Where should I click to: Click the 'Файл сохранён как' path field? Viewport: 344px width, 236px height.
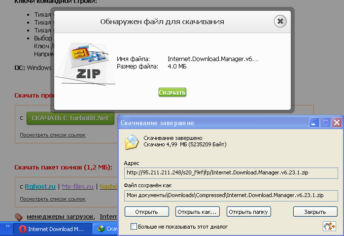tap(231, 195)
